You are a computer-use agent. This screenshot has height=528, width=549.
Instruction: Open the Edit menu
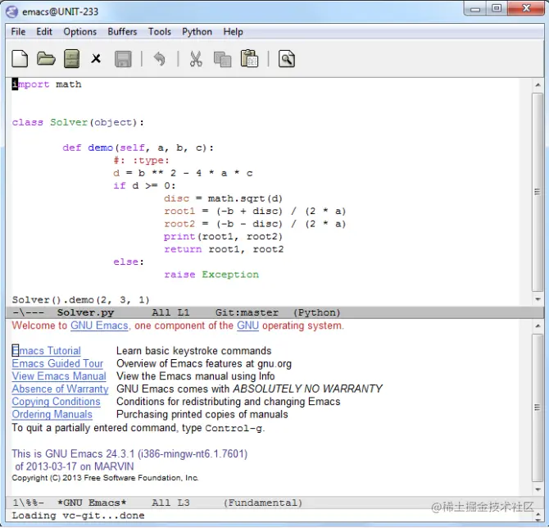pyautogui.click(x=44, y=32)
